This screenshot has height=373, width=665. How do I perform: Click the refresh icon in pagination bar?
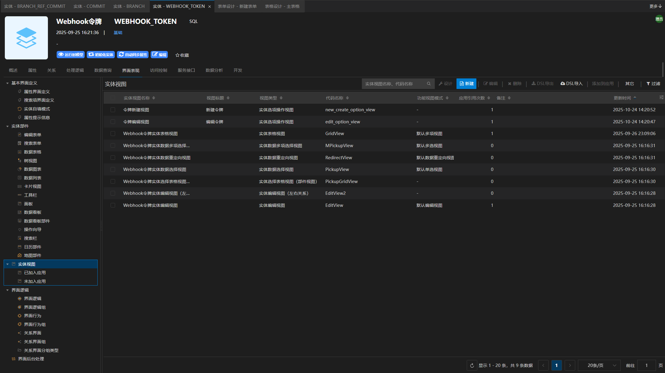click(472, 365)
